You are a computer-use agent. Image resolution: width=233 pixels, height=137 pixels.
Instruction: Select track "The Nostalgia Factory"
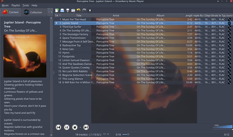[75, 34]
